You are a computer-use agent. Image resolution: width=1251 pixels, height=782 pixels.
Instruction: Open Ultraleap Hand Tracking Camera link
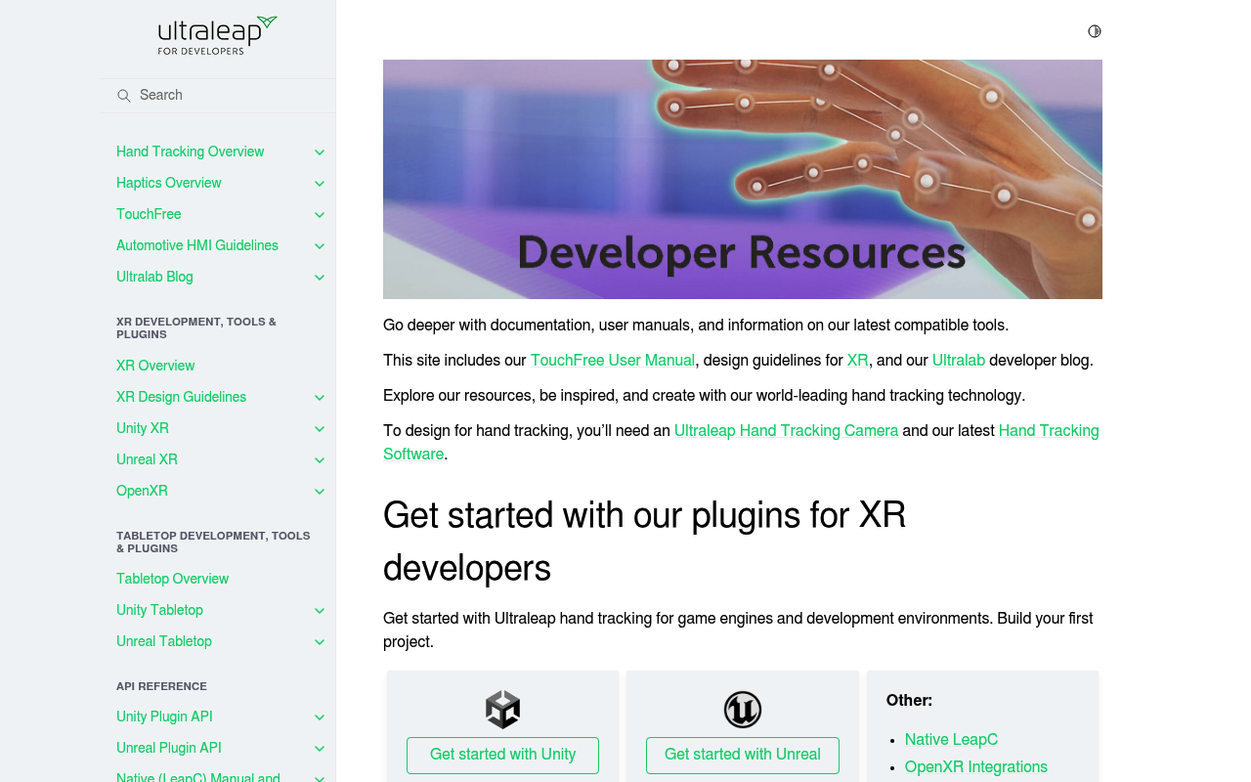click(786, 431)
